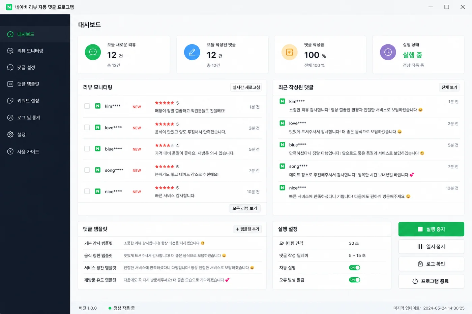Click the Naver icon beside nice**** recent comment
The image size is (472, 314).
click(282, 187)
